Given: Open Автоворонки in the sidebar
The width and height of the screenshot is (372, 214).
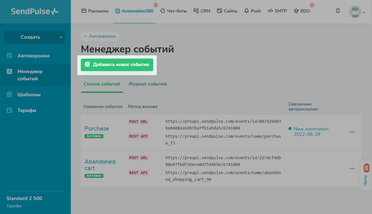Looking at the screenshot, I should click(x=34, y=56).
